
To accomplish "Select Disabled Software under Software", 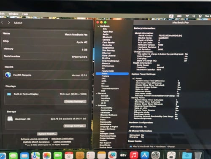I will 109,115.
